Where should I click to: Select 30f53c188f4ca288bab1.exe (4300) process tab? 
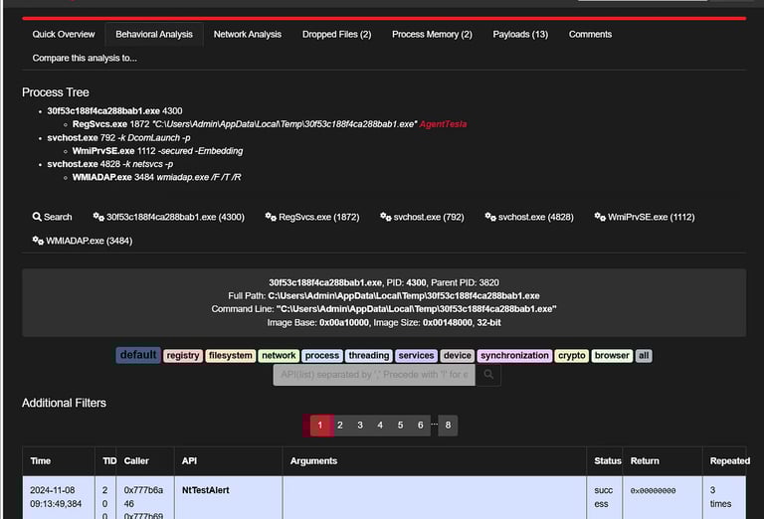pyautogui.click(x=168, y=217)
